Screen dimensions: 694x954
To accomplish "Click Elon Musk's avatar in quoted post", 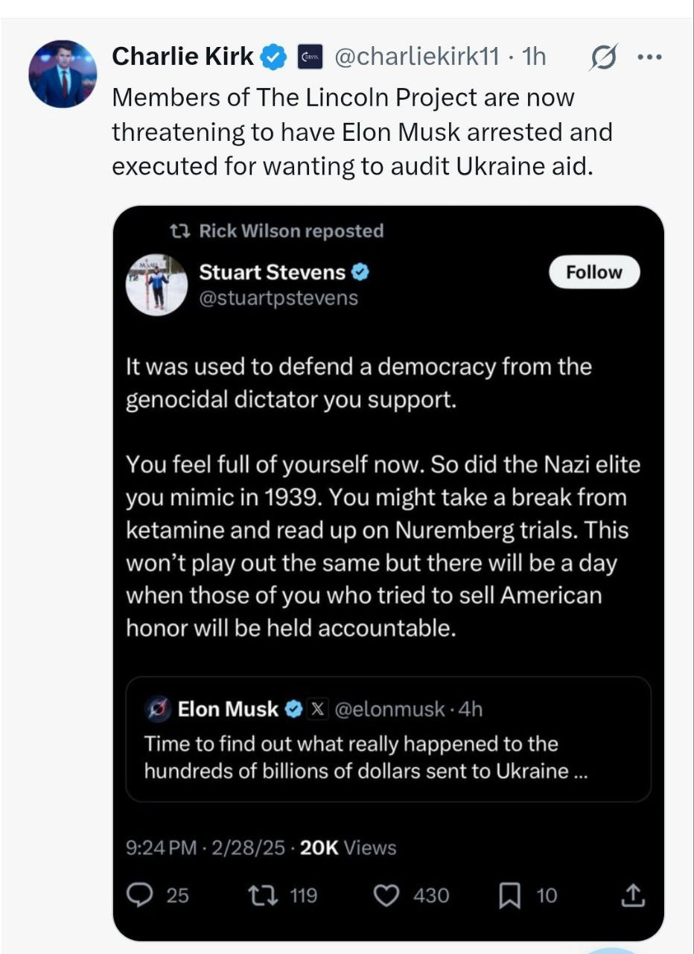I will click(x=157, y=709).
